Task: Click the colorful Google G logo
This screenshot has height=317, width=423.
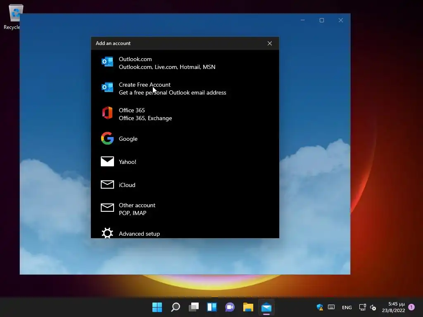Action: (107, 139)
